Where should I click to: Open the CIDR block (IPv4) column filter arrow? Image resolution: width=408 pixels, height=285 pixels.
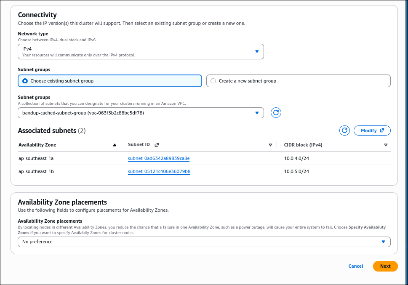[386, 144]
